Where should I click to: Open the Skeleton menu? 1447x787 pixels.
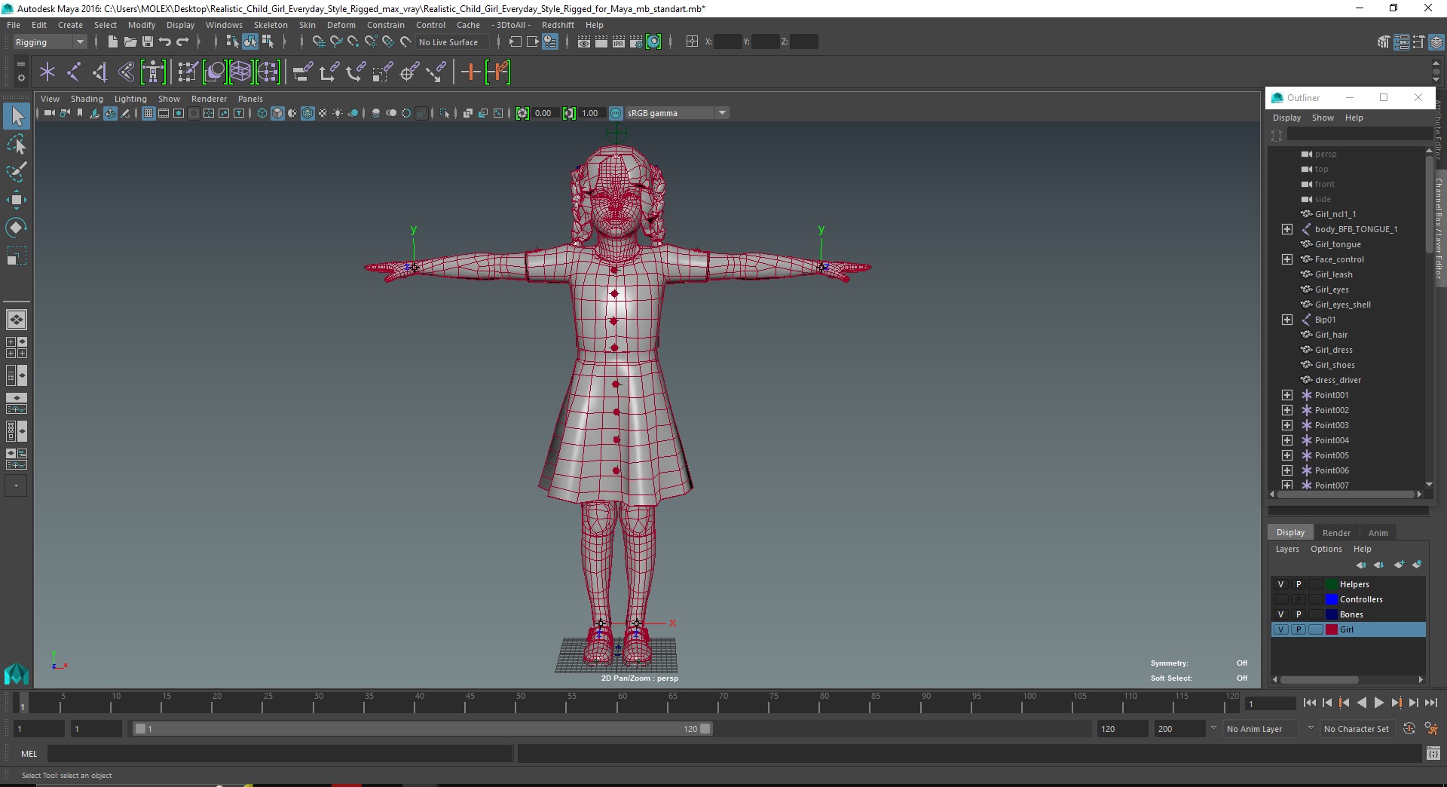tap(271, 25)
